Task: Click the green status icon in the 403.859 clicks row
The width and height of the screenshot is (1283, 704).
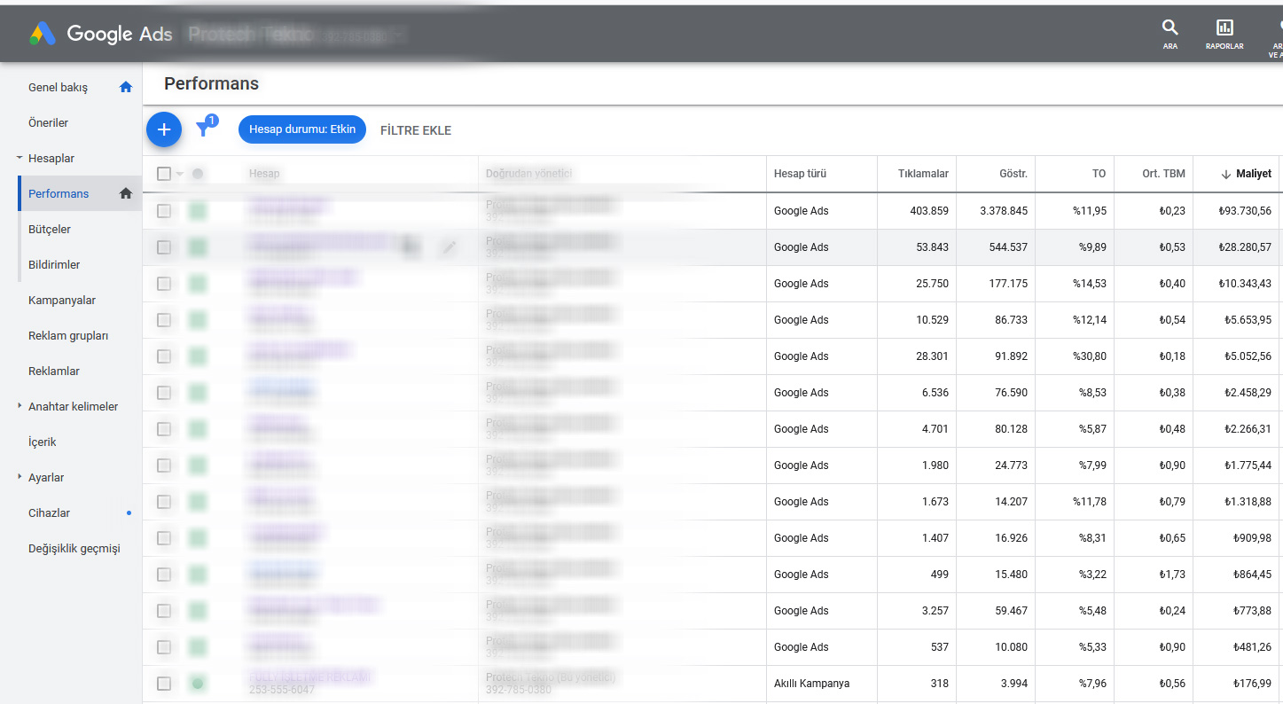Action: (x=198, y=211)
